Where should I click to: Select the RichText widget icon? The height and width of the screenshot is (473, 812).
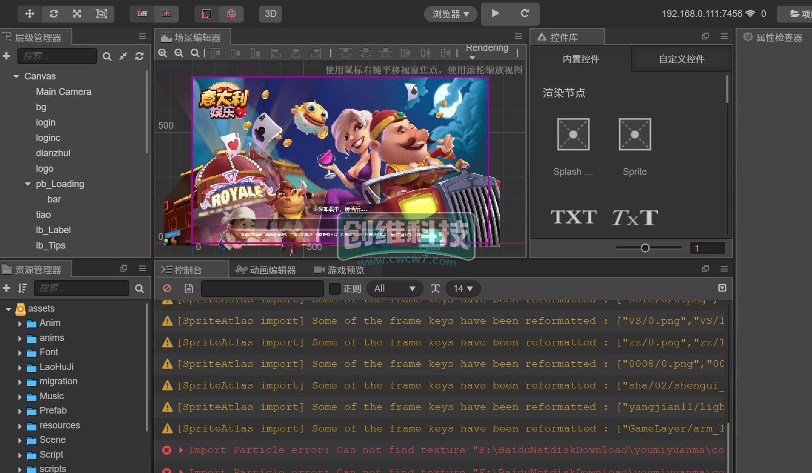tap(635, 217)
